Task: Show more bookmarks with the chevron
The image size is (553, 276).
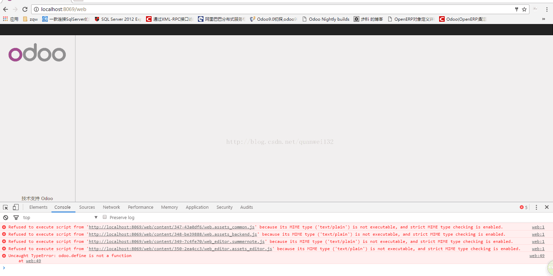Action: point(544,19)
